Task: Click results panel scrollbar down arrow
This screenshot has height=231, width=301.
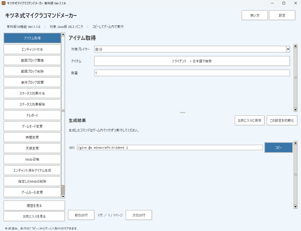Action: pyautogui.click(x=295, y=207)
